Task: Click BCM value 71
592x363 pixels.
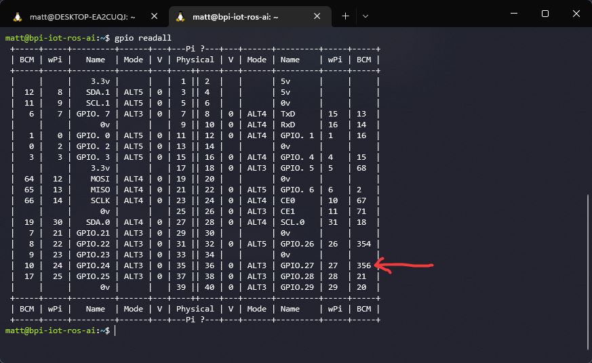Action: 361,211
